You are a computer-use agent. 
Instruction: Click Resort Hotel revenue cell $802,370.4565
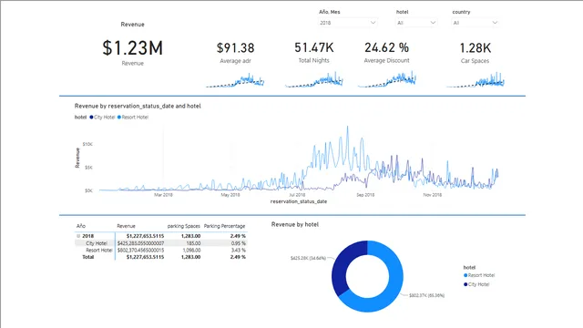point(140,251)
